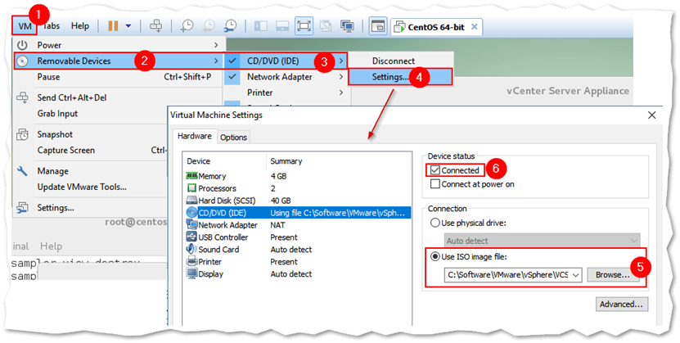The image size is (680, 343).
Task: Open the VM menu in the menu bar
Action: click(x=25, y=26)
